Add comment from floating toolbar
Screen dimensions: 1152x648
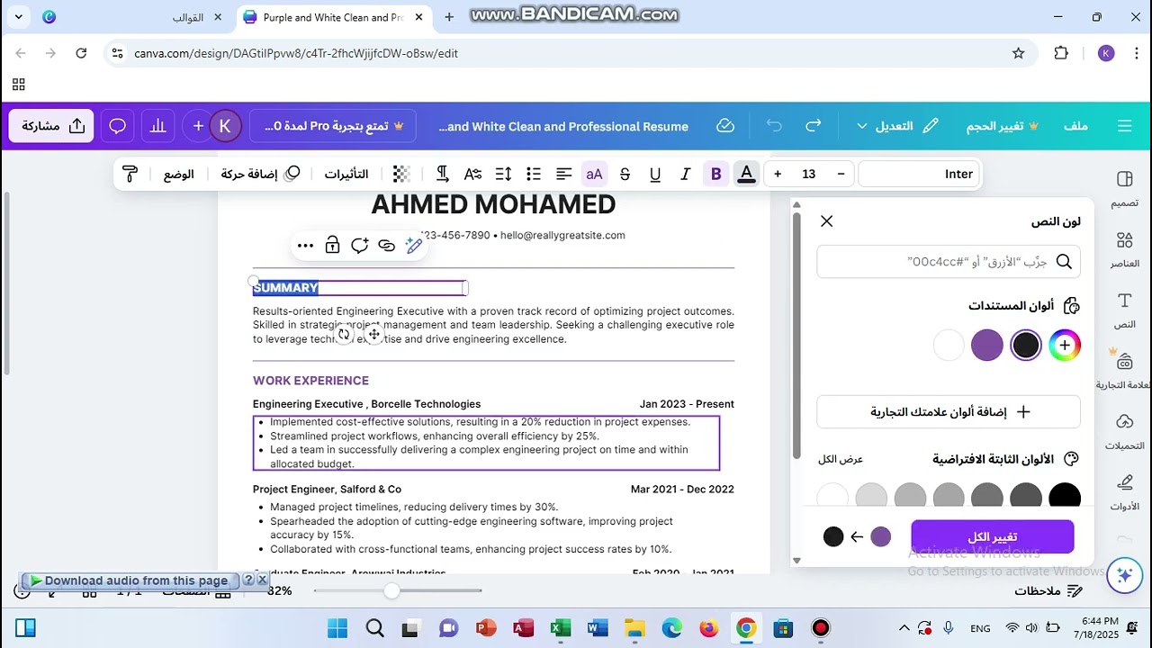[x=359, y=246]
